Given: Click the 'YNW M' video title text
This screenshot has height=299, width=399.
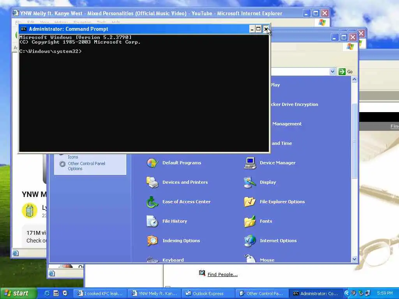Looking at the screenshot, I should (34, 195).
